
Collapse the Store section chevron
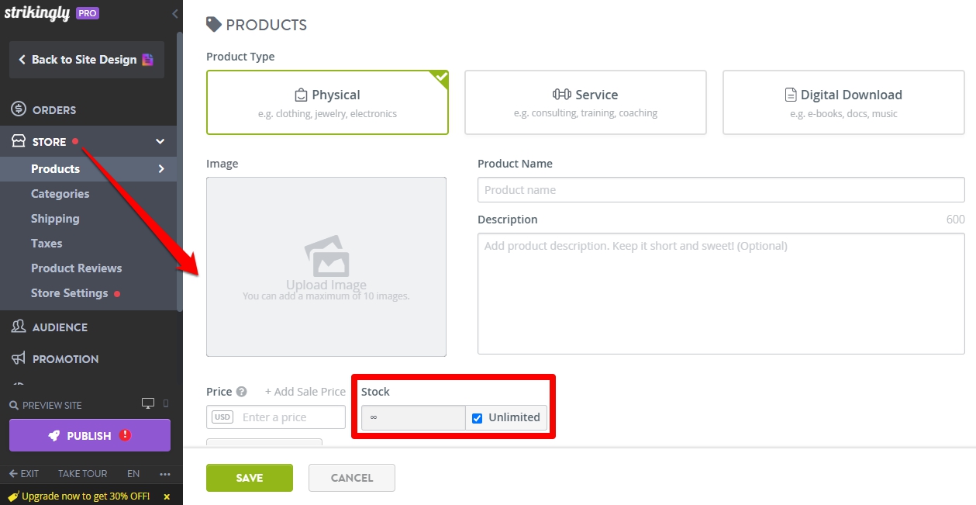160,142
